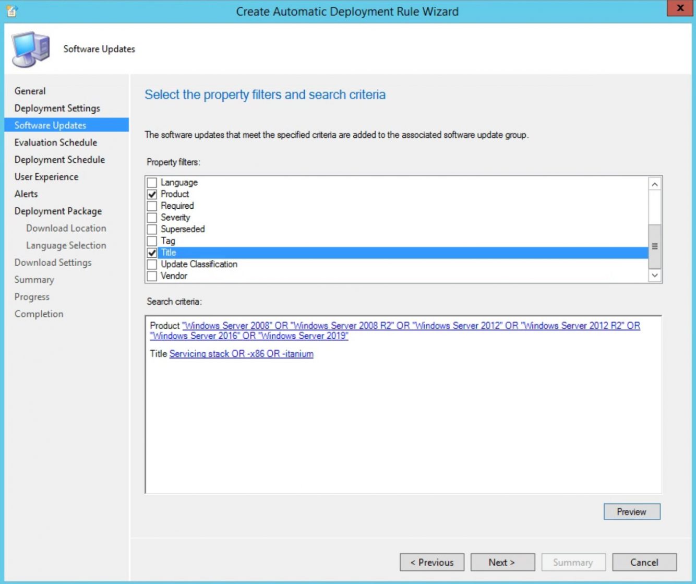Check the Required filter
Viewport: 696px width, 584px height.
(x=152, y=206)
